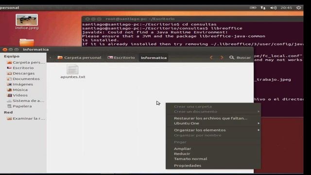Click the Buscar magnifier icon

(x=232, y=57)
